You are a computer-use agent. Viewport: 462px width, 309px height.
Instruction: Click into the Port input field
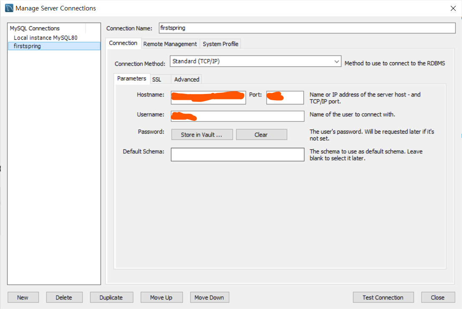(x=285, y=98)
